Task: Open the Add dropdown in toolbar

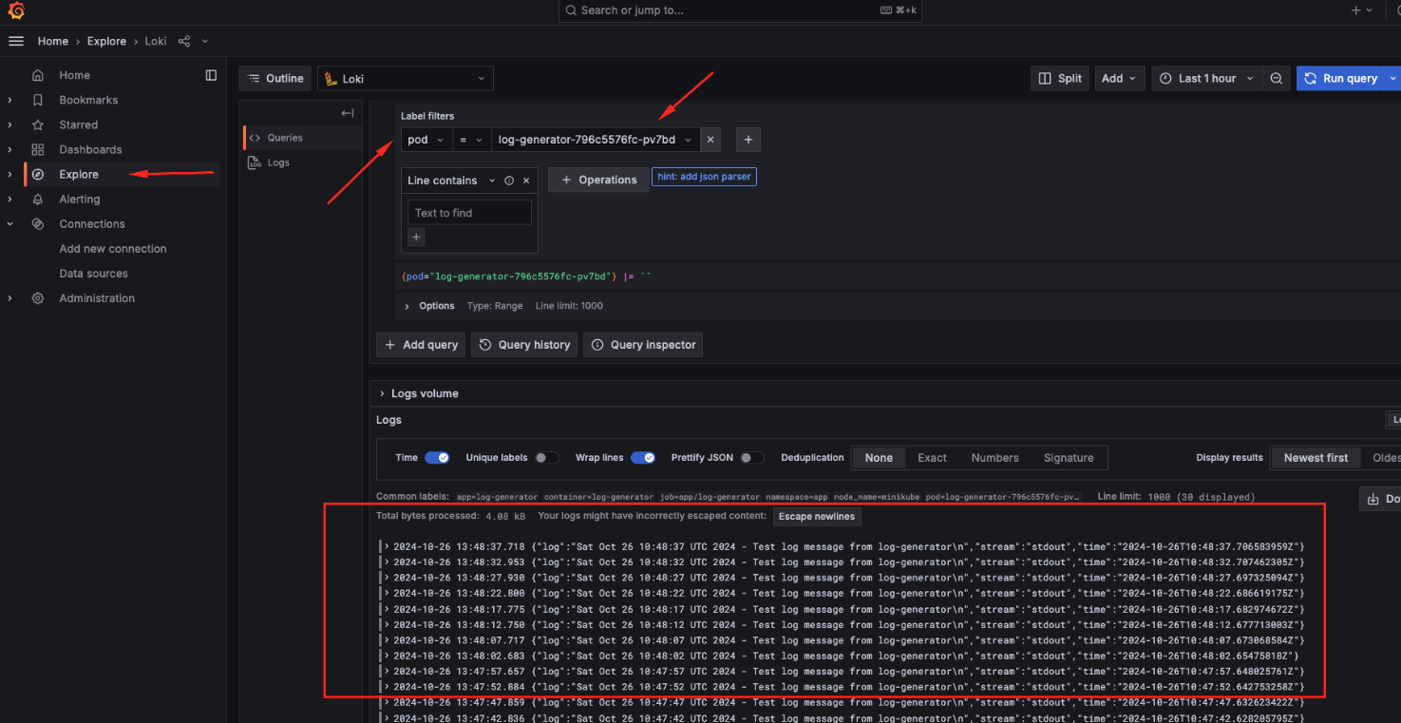Action: click(x=1119, y=79)
